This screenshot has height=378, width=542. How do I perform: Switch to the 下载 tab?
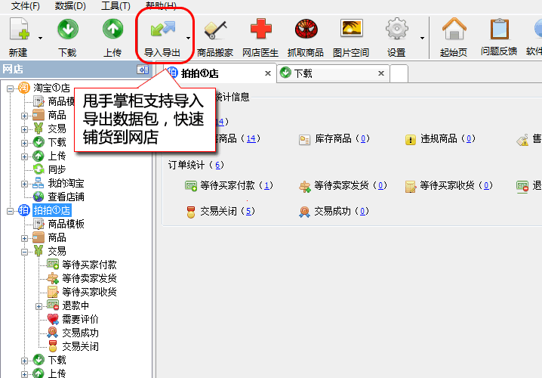click(x=334, y=73)
